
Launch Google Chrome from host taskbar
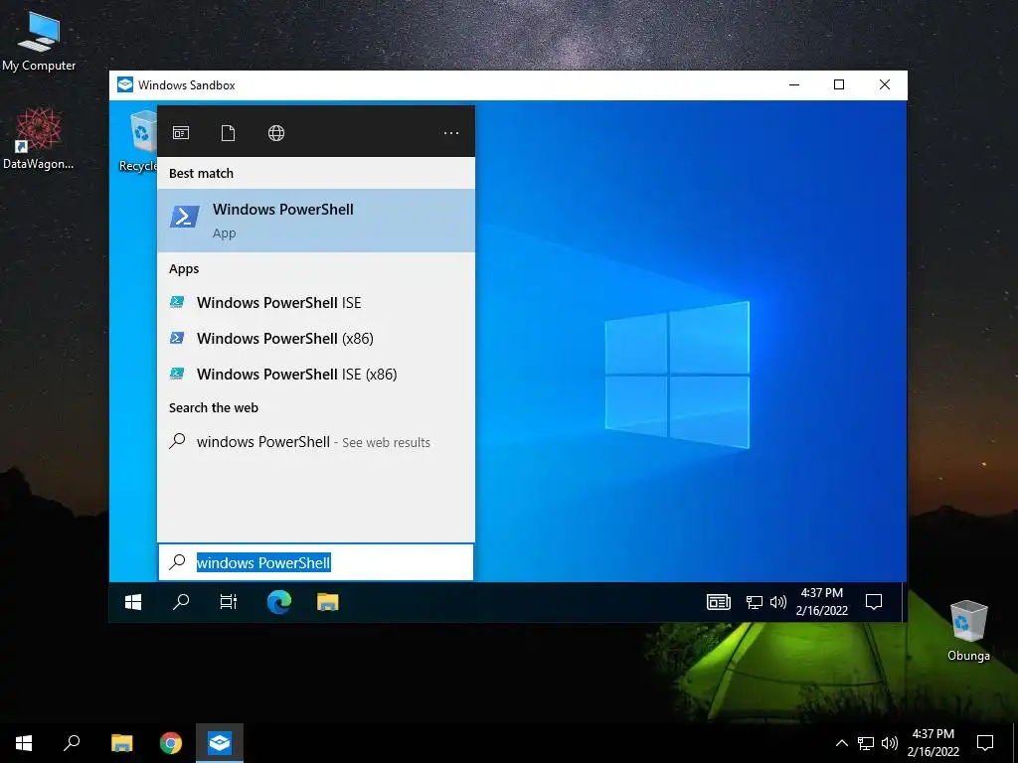pos(171,743)
